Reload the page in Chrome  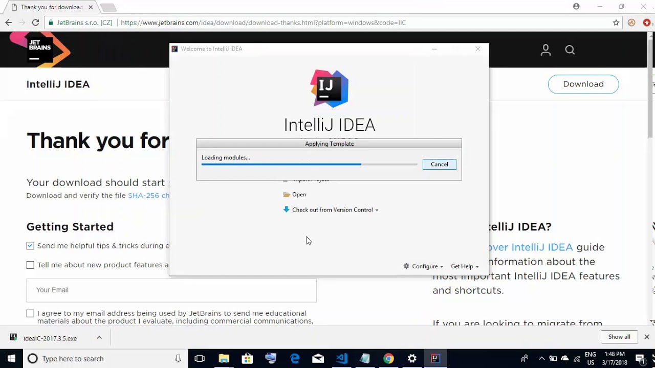pos(35,22)
